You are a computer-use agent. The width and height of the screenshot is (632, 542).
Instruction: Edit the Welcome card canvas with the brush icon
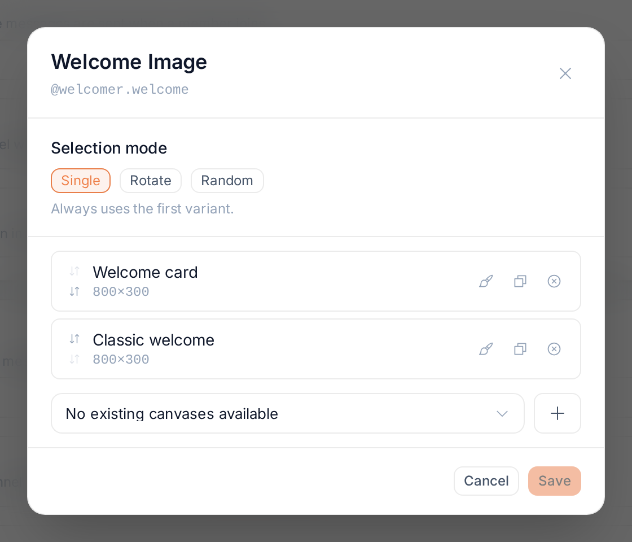pos(486,281)
